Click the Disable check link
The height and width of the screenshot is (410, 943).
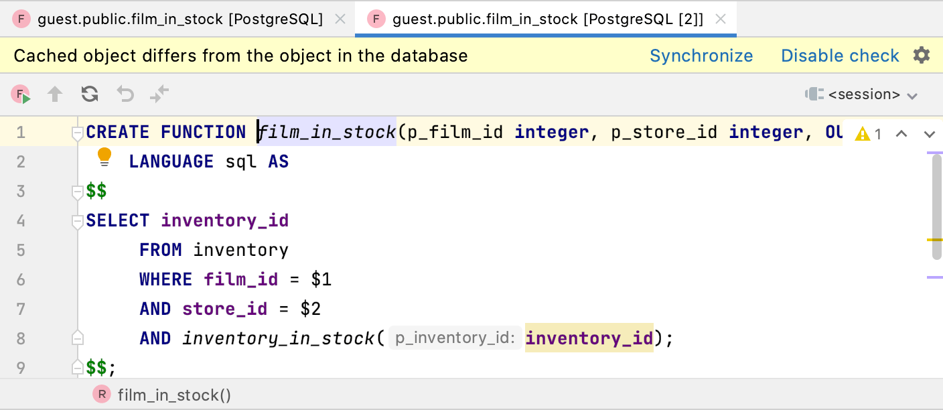click(x=840, y=55)
